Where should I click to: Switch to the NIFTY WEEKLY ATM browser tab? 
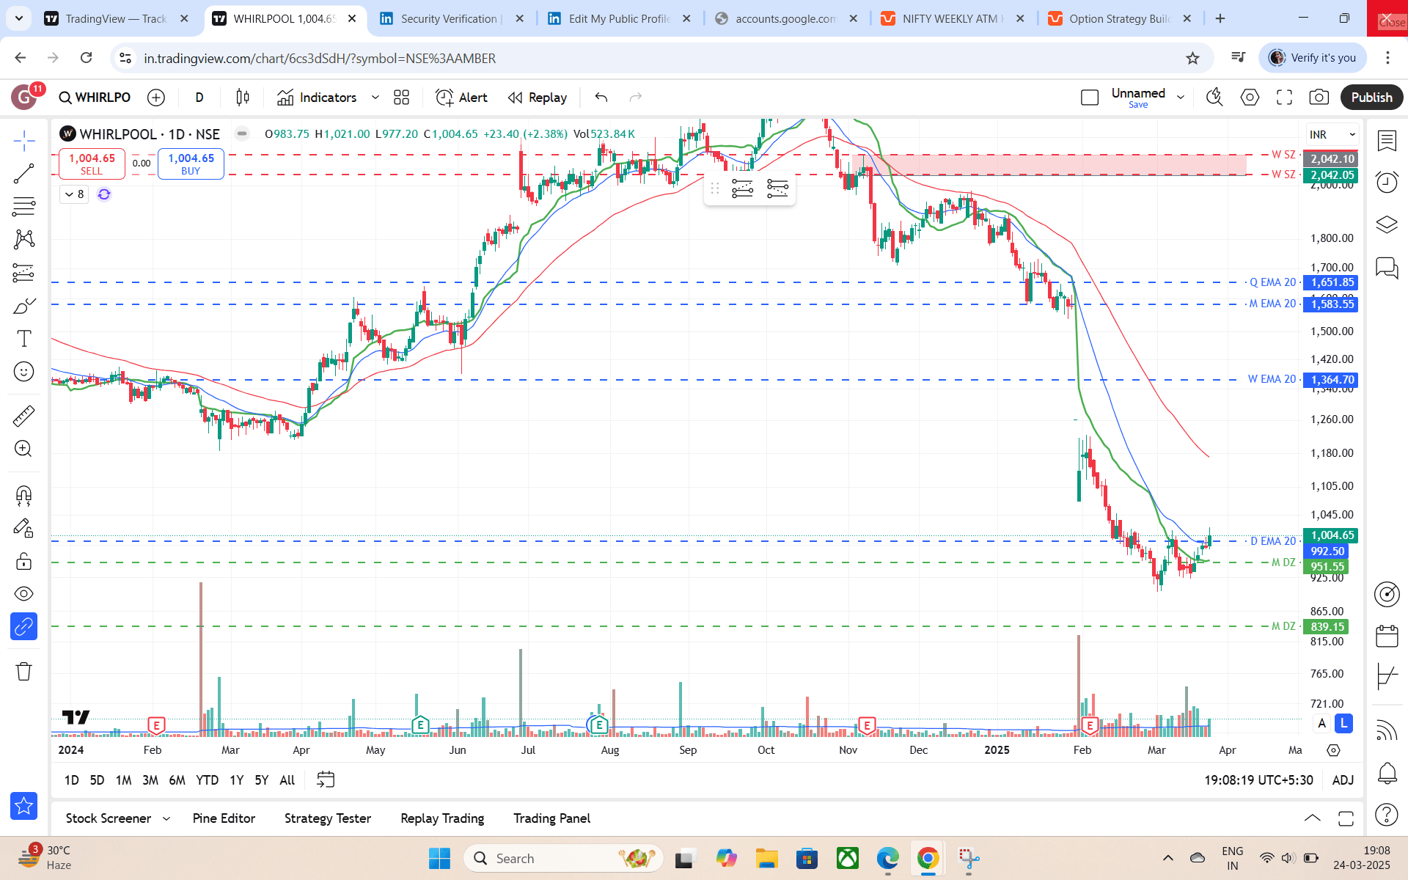click(x=953, y=18)
